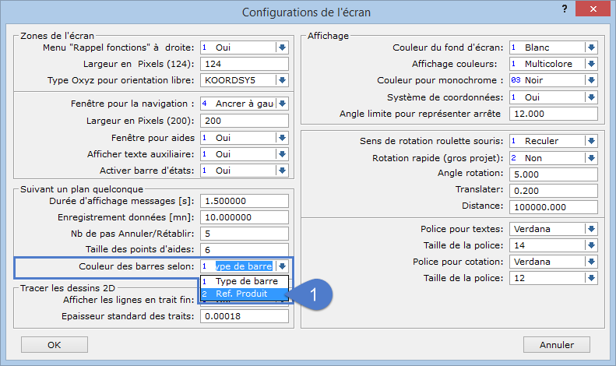The height and width of the screenshot is (366, 616).
Task: Open the Affichage couleurs dropdown
Action: pos(590,64)
